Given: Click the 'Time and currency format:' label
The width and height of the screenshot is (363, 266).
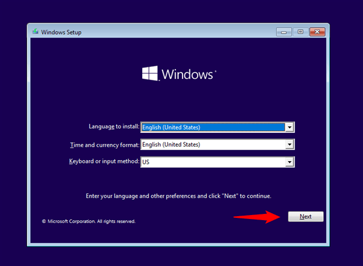Looking at the screenshot, I should click(x=105, y=145).
